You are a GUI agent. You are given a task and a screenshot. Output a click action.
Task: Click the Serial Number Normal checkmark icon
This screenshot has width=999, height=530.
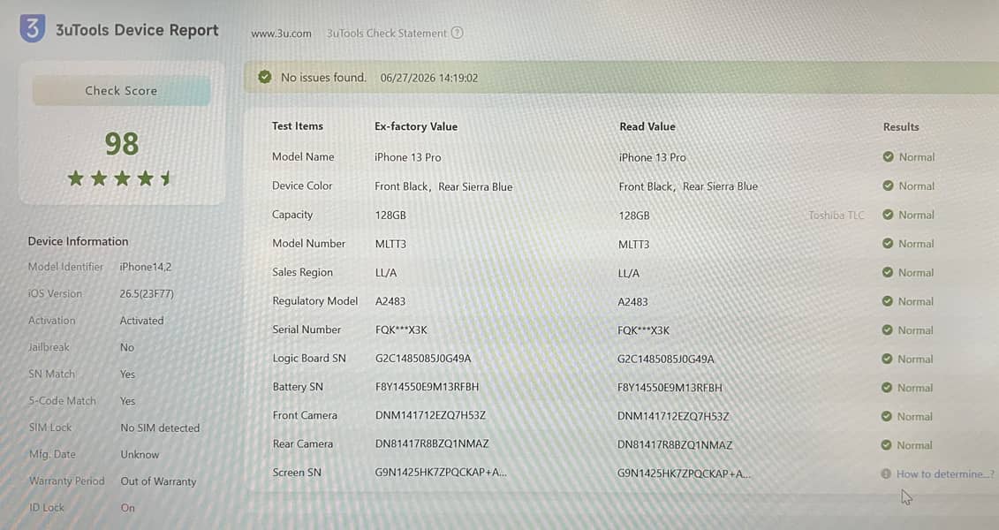(x=887, y=330)
